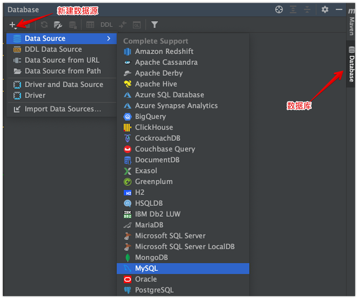The height and width of the screenshot is (299, 358).
Task: Click the Expand All icon in header
Action: (293, 10)
